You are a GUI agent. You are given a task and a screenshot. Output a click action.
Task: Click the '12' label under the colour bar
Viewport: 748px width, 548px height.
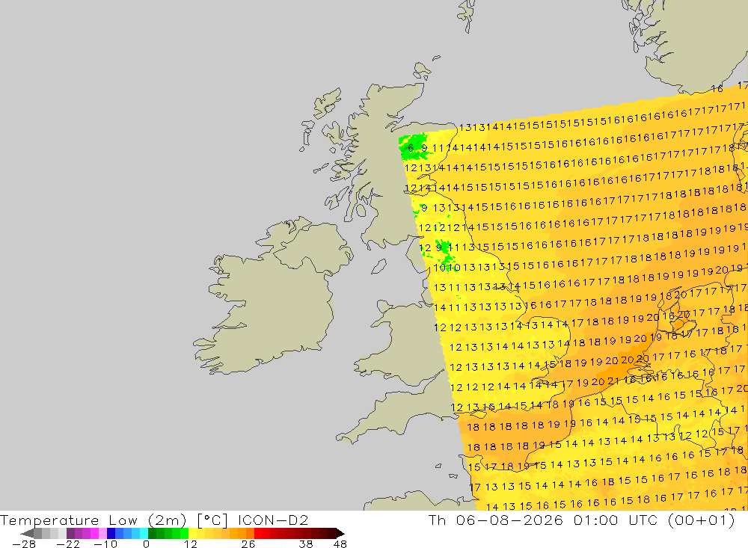[191, 544]
